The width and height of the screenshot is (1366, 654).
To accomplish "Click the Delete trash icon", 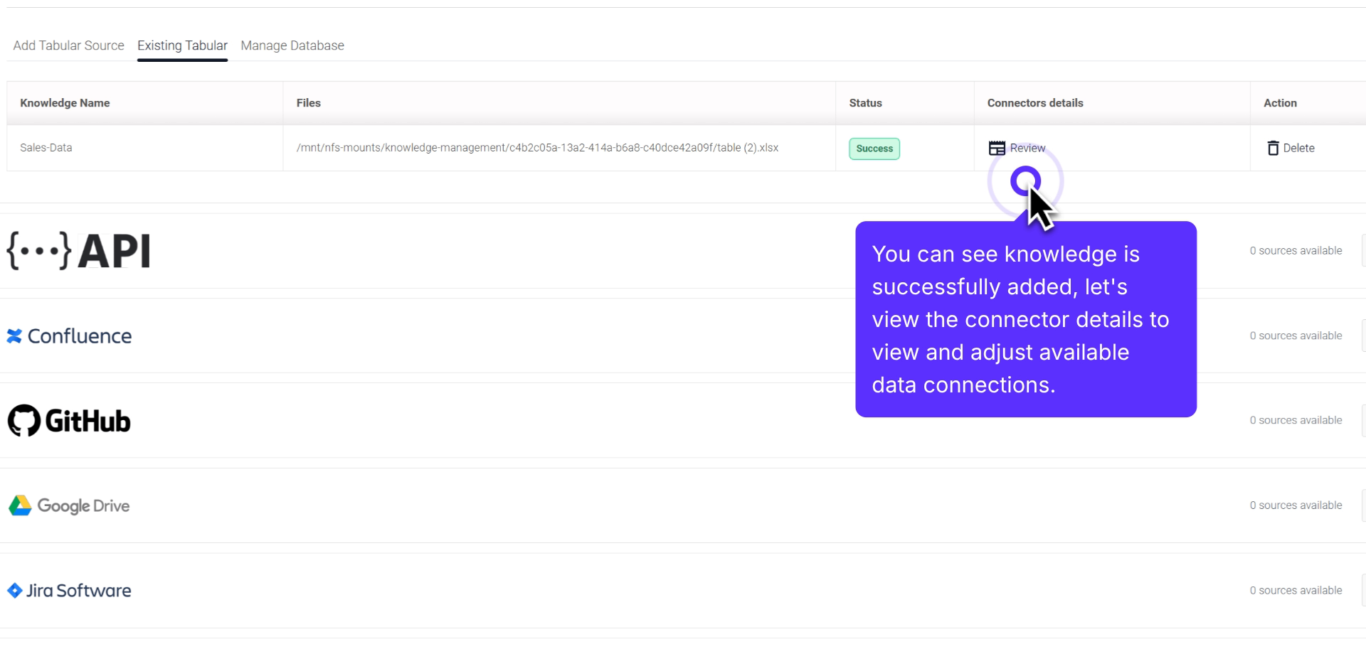I will pyautogui.click(x=1274, y=147).
